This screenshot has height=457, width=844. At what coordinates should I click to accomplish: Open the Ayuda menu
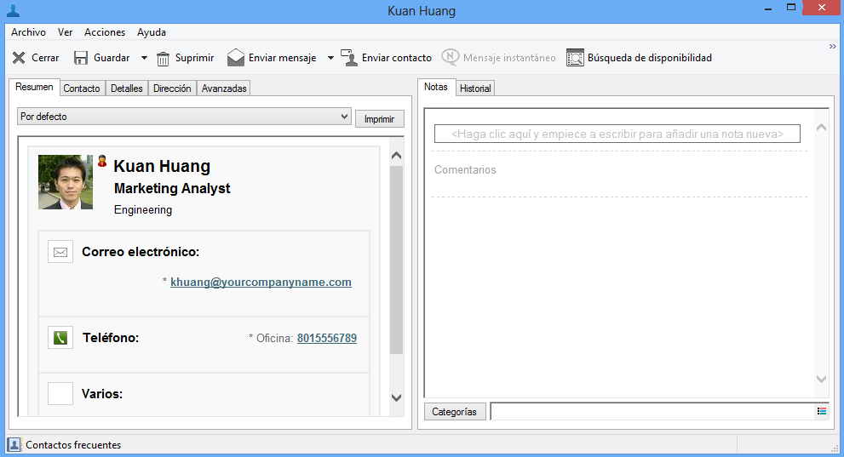[152, 32]
